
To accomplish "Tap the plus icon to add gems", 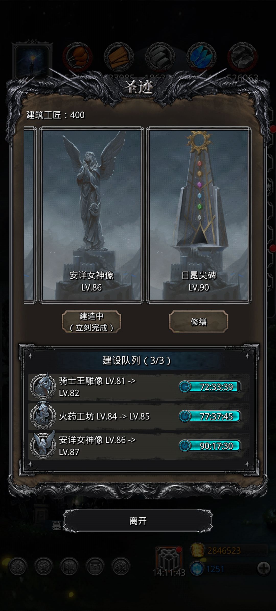I will pyautogui.click(x=264, y=569).
